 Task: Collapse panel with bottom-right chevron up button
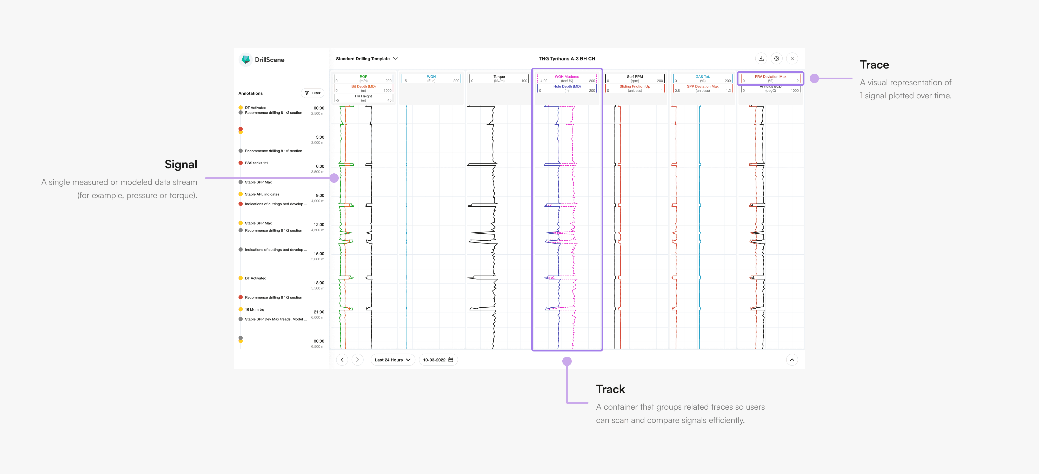pos(792,360)
